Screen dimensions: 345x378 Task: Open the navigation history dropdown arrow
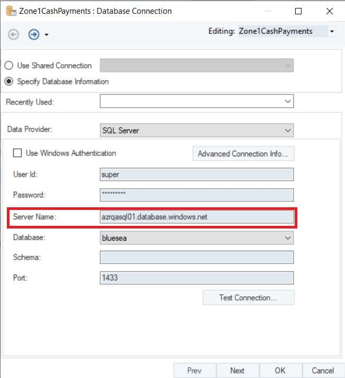click(x=47, y=35)
